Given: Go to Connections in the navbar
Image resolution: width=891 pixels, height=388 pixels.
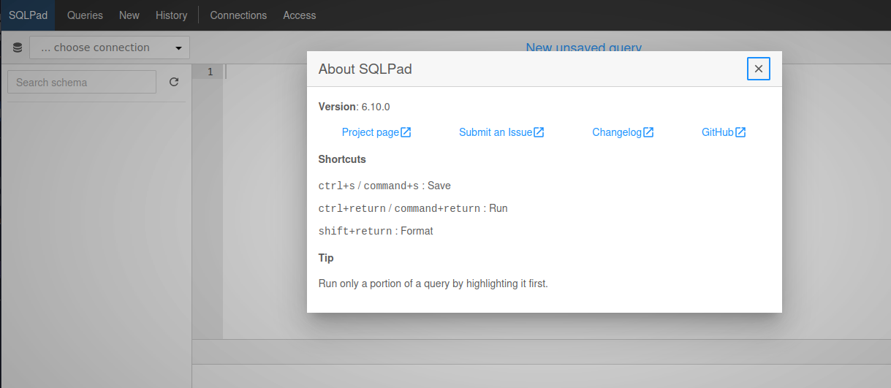Looking at the screenshot, I should pyautogui.click(x=238, y=15).
